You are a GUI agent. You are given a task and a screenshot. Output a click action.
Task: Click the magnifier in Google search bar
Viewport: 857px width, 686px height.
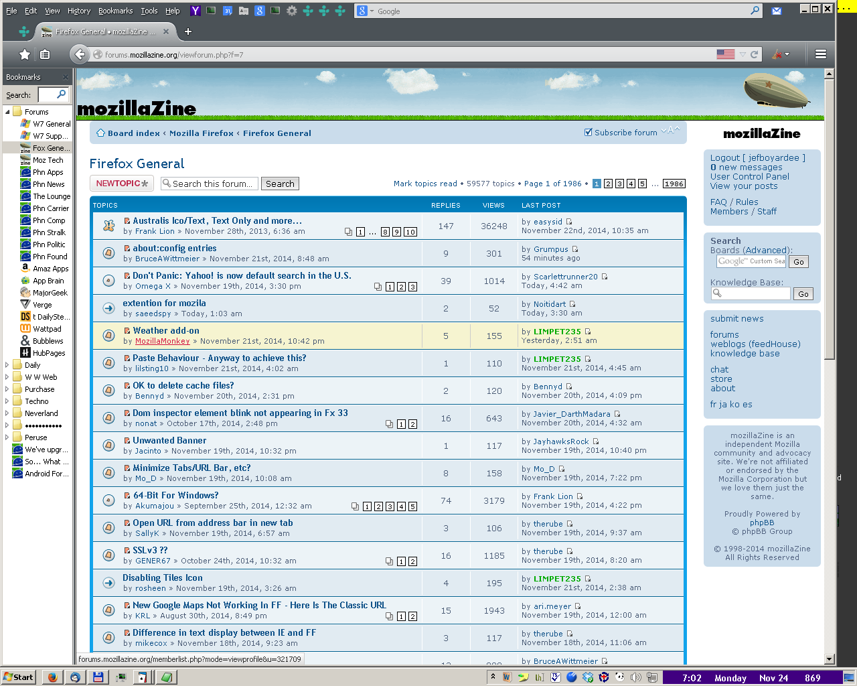[755, 11]
